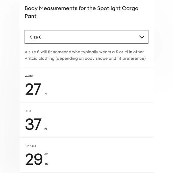Select the WAIST label
173x173 pixels.
[x=29, y=76]
